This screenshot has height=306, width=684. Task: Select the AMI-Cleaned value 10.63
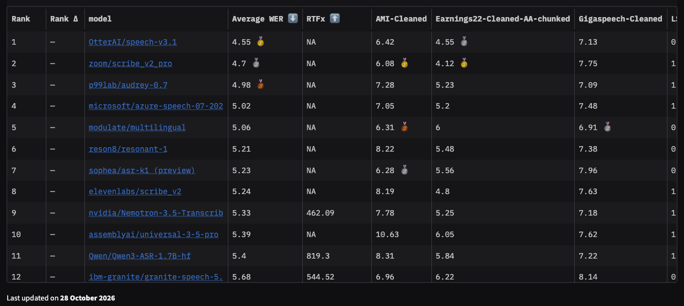tap(387, 234)
